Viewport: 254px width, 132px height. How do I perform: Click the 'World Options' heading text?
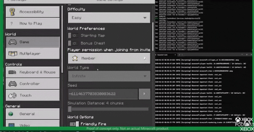click(81, 117)
